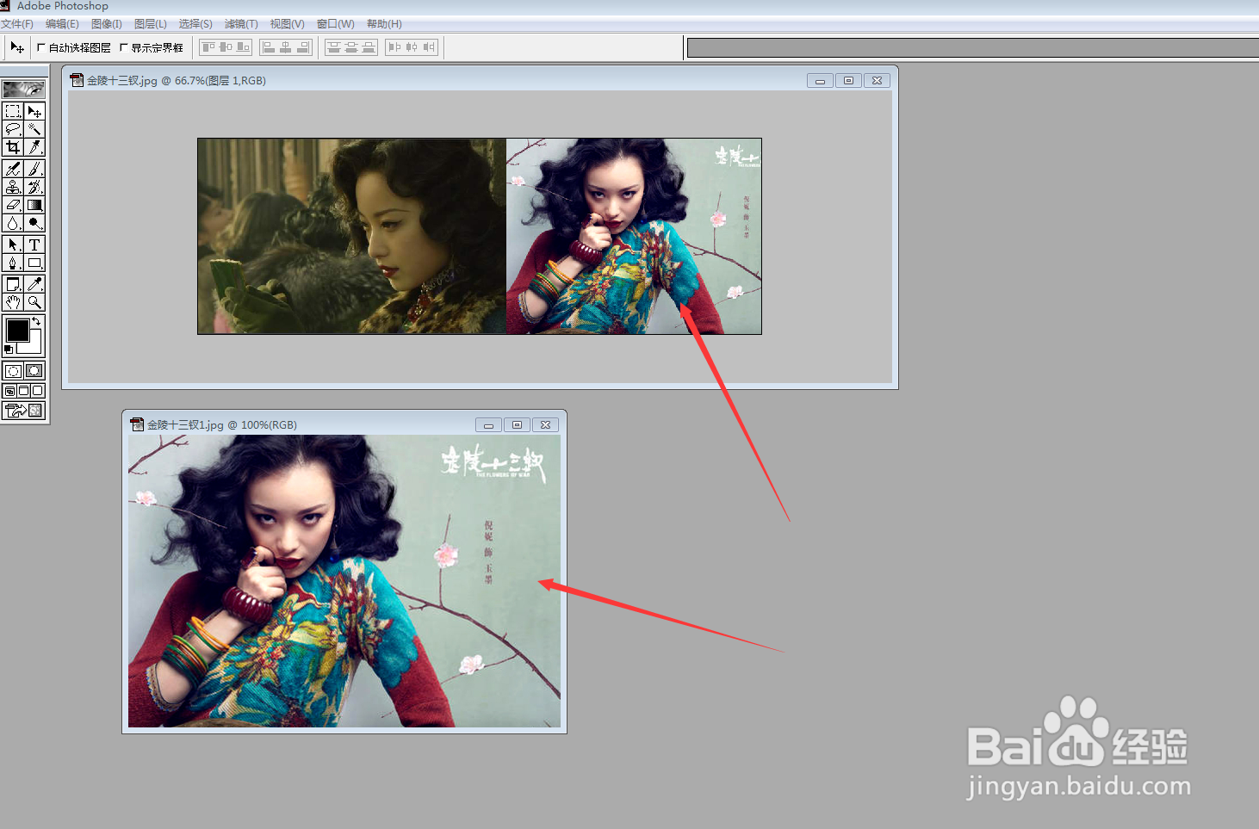Viewport: 1259px width, 829px height.
Task: Select the Move tool in the toolbox
Action: pos(34,111)
